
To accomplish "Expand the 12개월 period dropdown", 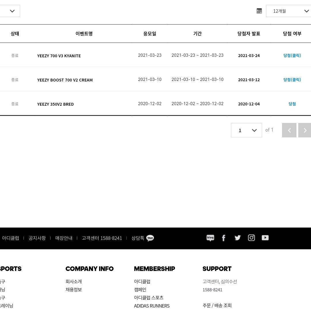I will [x=288, y=11].
